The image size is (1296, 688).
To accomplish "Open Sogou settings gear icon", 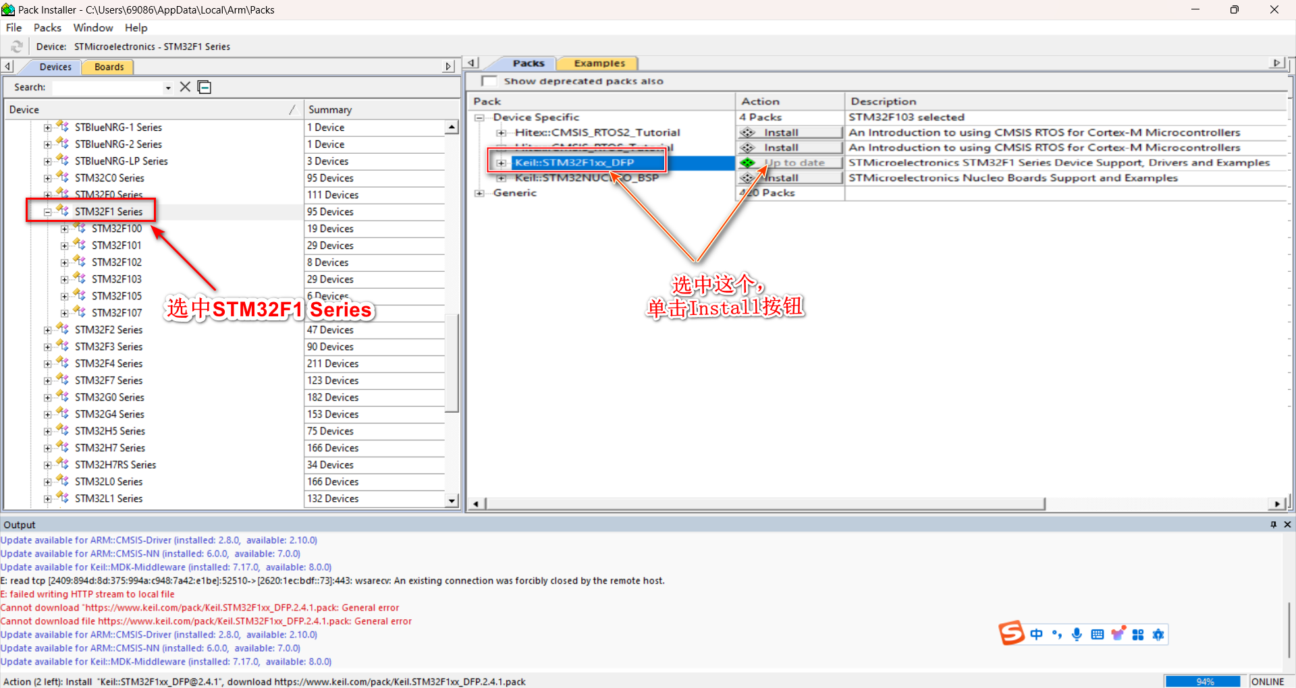I will [1158, 635].
